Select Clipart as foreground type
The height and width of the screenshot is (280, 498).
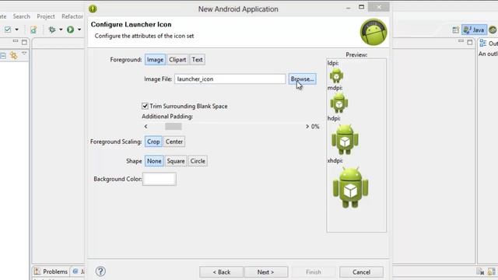tap(177, 60)
